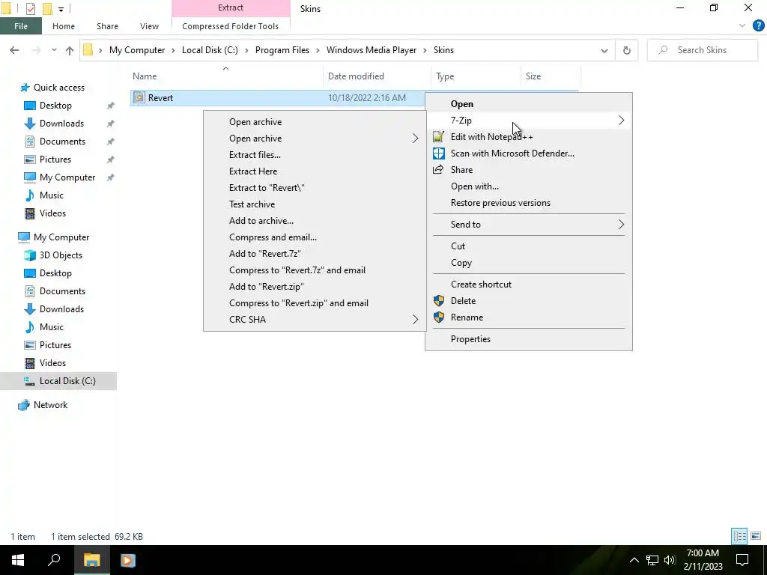Expand second Open archive submenu arrow
The image size is (767, 575).
click(x=415, y=139)
